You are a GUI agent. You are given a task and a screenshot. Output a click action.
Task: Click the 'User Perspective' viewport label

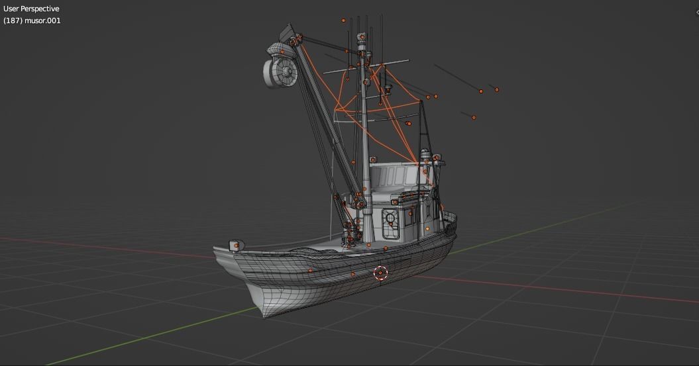[x=31, y=9]
